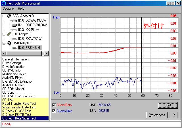
Task: Collapse the SCSI Adapter 0 tree node
Action: coord(4,16)
